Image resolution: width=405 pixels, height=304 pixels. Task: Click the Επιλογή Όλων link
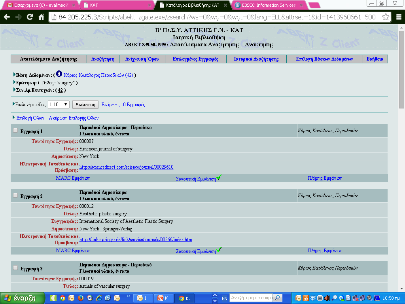pos(30,118)
